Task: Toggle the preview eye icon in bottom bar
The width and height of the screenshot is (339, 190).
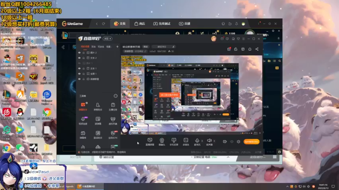Action: click(x=232, y=141)
